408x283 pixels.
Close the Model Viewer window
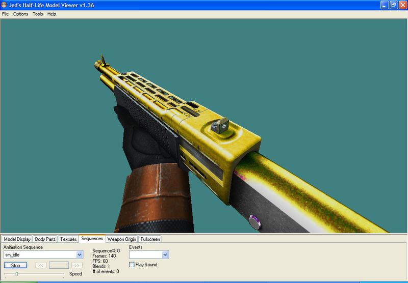point(403,5)
